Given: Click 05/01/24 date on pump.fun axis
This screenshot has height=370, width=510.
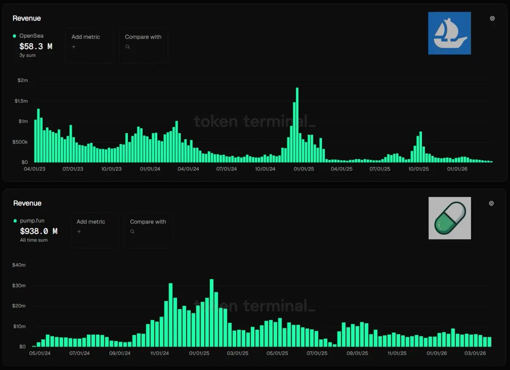Looking at the screenshot, I should click(x=40, y=353).
